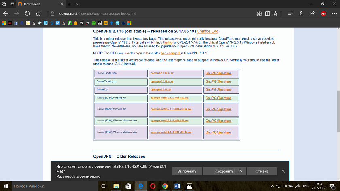
Task: Open GnuPG Signature for Source Zip
Action: click(x=218, y=90)
